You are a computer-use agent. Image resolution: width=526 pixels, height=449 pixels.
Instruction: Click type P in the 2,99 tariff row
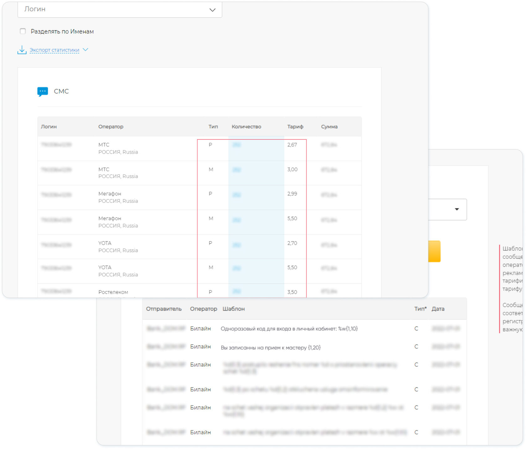coord(210,194)
